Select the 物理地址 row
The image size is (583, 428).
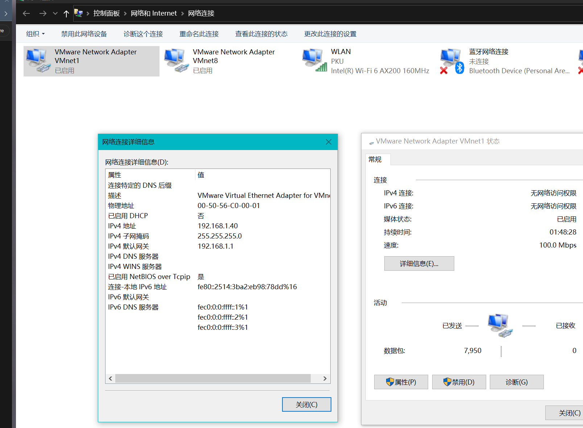[218, 205]
